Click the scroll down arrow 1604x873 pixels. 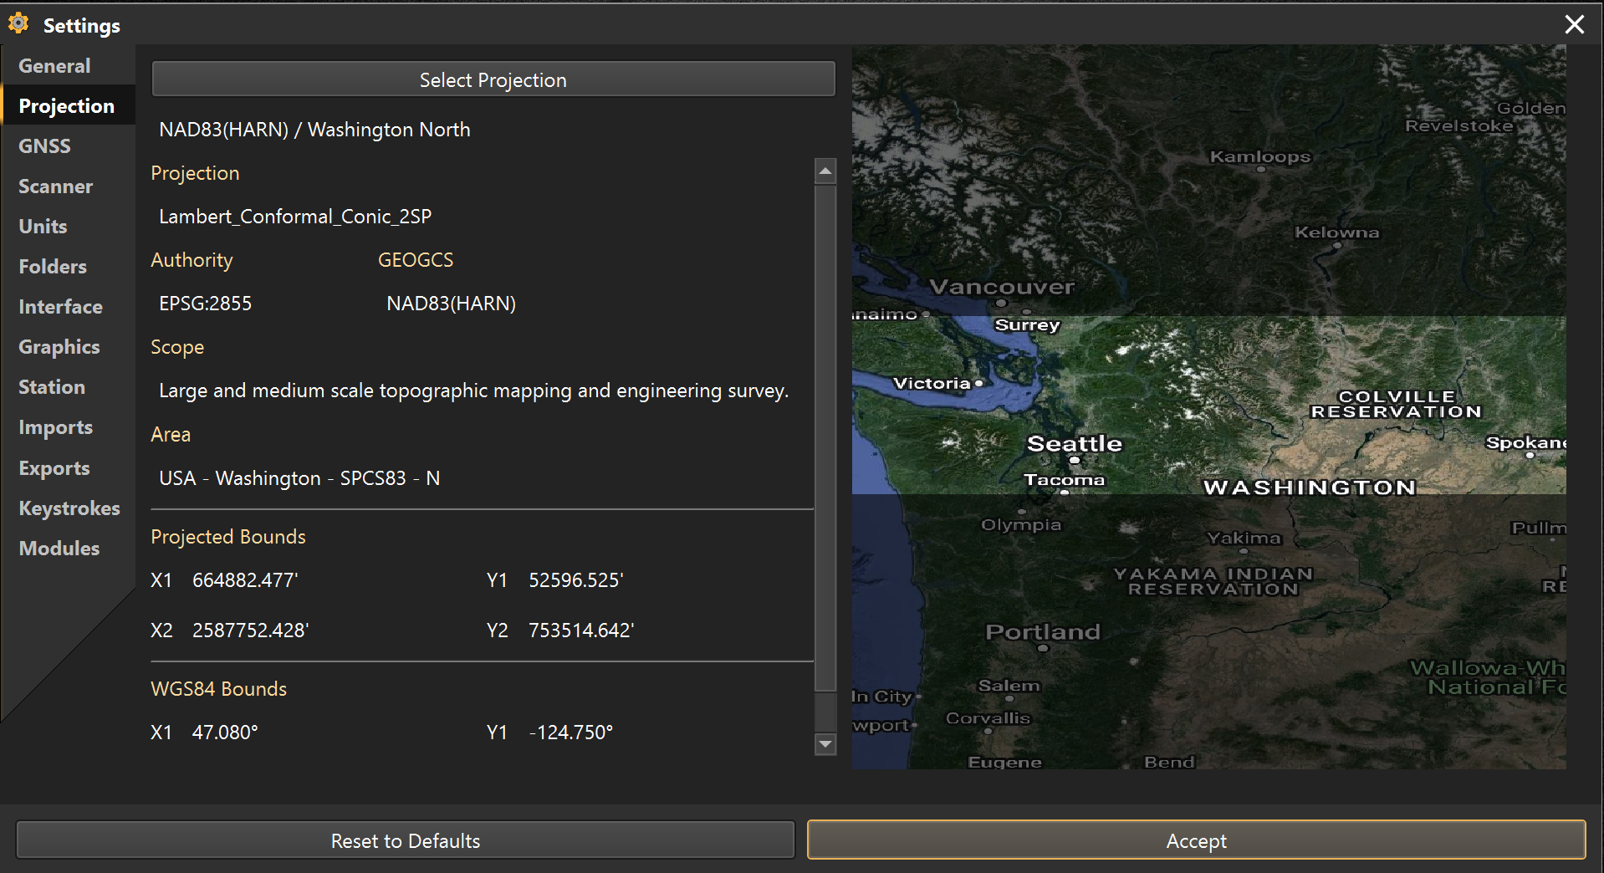click(x=825, y=743)
